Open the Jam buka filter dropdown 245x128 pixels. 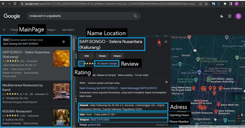coord(69,30)
